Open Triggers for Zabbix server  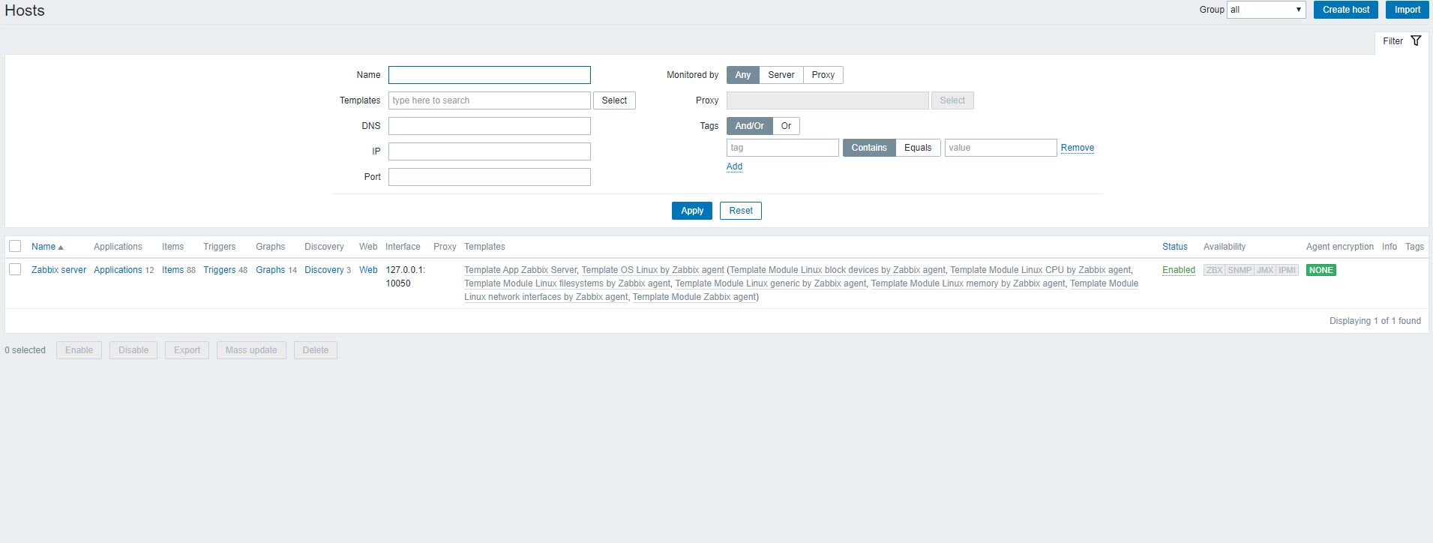(x=219, y=270)
